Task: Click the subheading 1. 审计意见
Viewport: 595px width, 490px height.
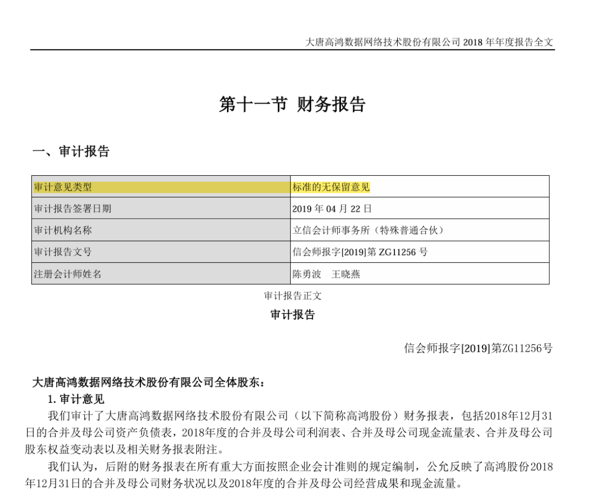Action: [76, 399]
